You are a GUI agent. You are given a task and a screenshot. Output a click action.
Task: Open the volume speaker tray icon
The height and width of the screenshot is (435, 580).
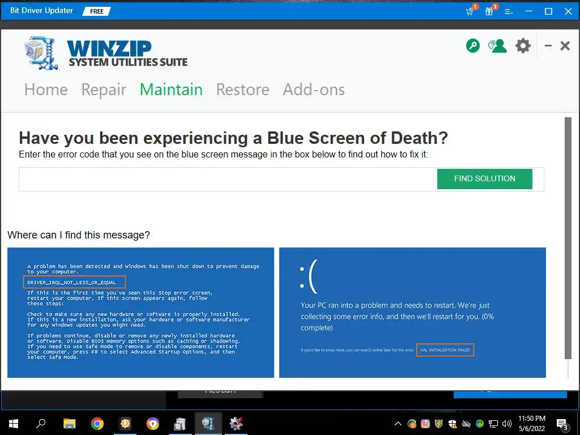click(x=507, y=424)
